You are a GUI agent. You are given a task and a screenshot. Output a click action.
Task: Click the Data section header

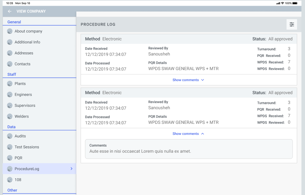[x=11, y=127]
